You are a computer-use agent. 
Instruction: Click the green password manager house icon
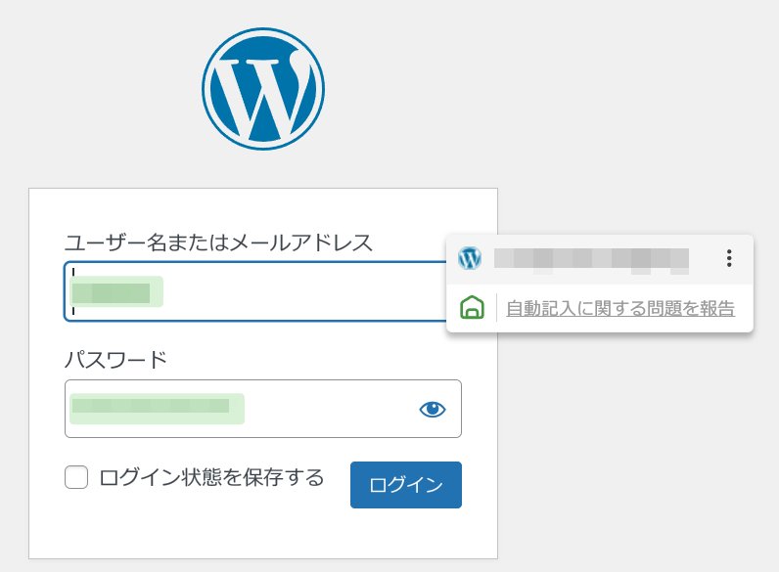tap(472, 307)
